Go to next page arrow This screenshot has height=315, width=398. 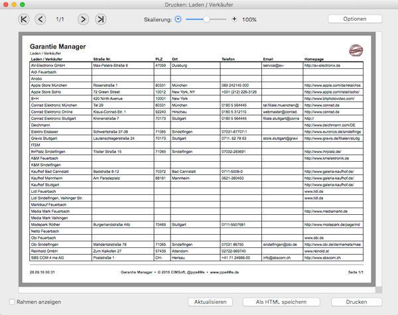84,19
